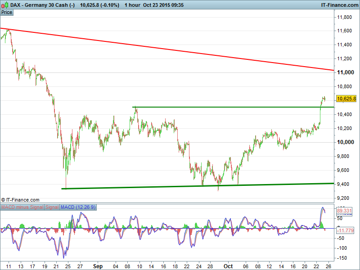
Task: Click the 10,625.8 (-0.10%) quote in header
Action: (99, 4)
